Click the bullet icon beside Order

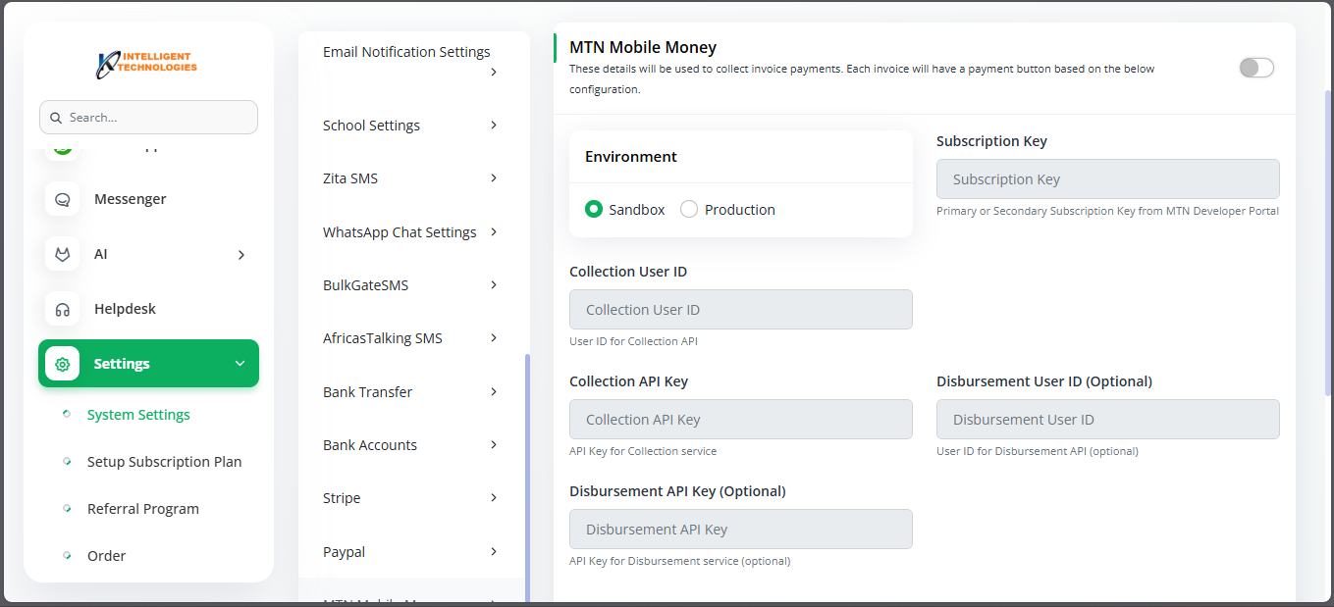click(x=67, y=556)
